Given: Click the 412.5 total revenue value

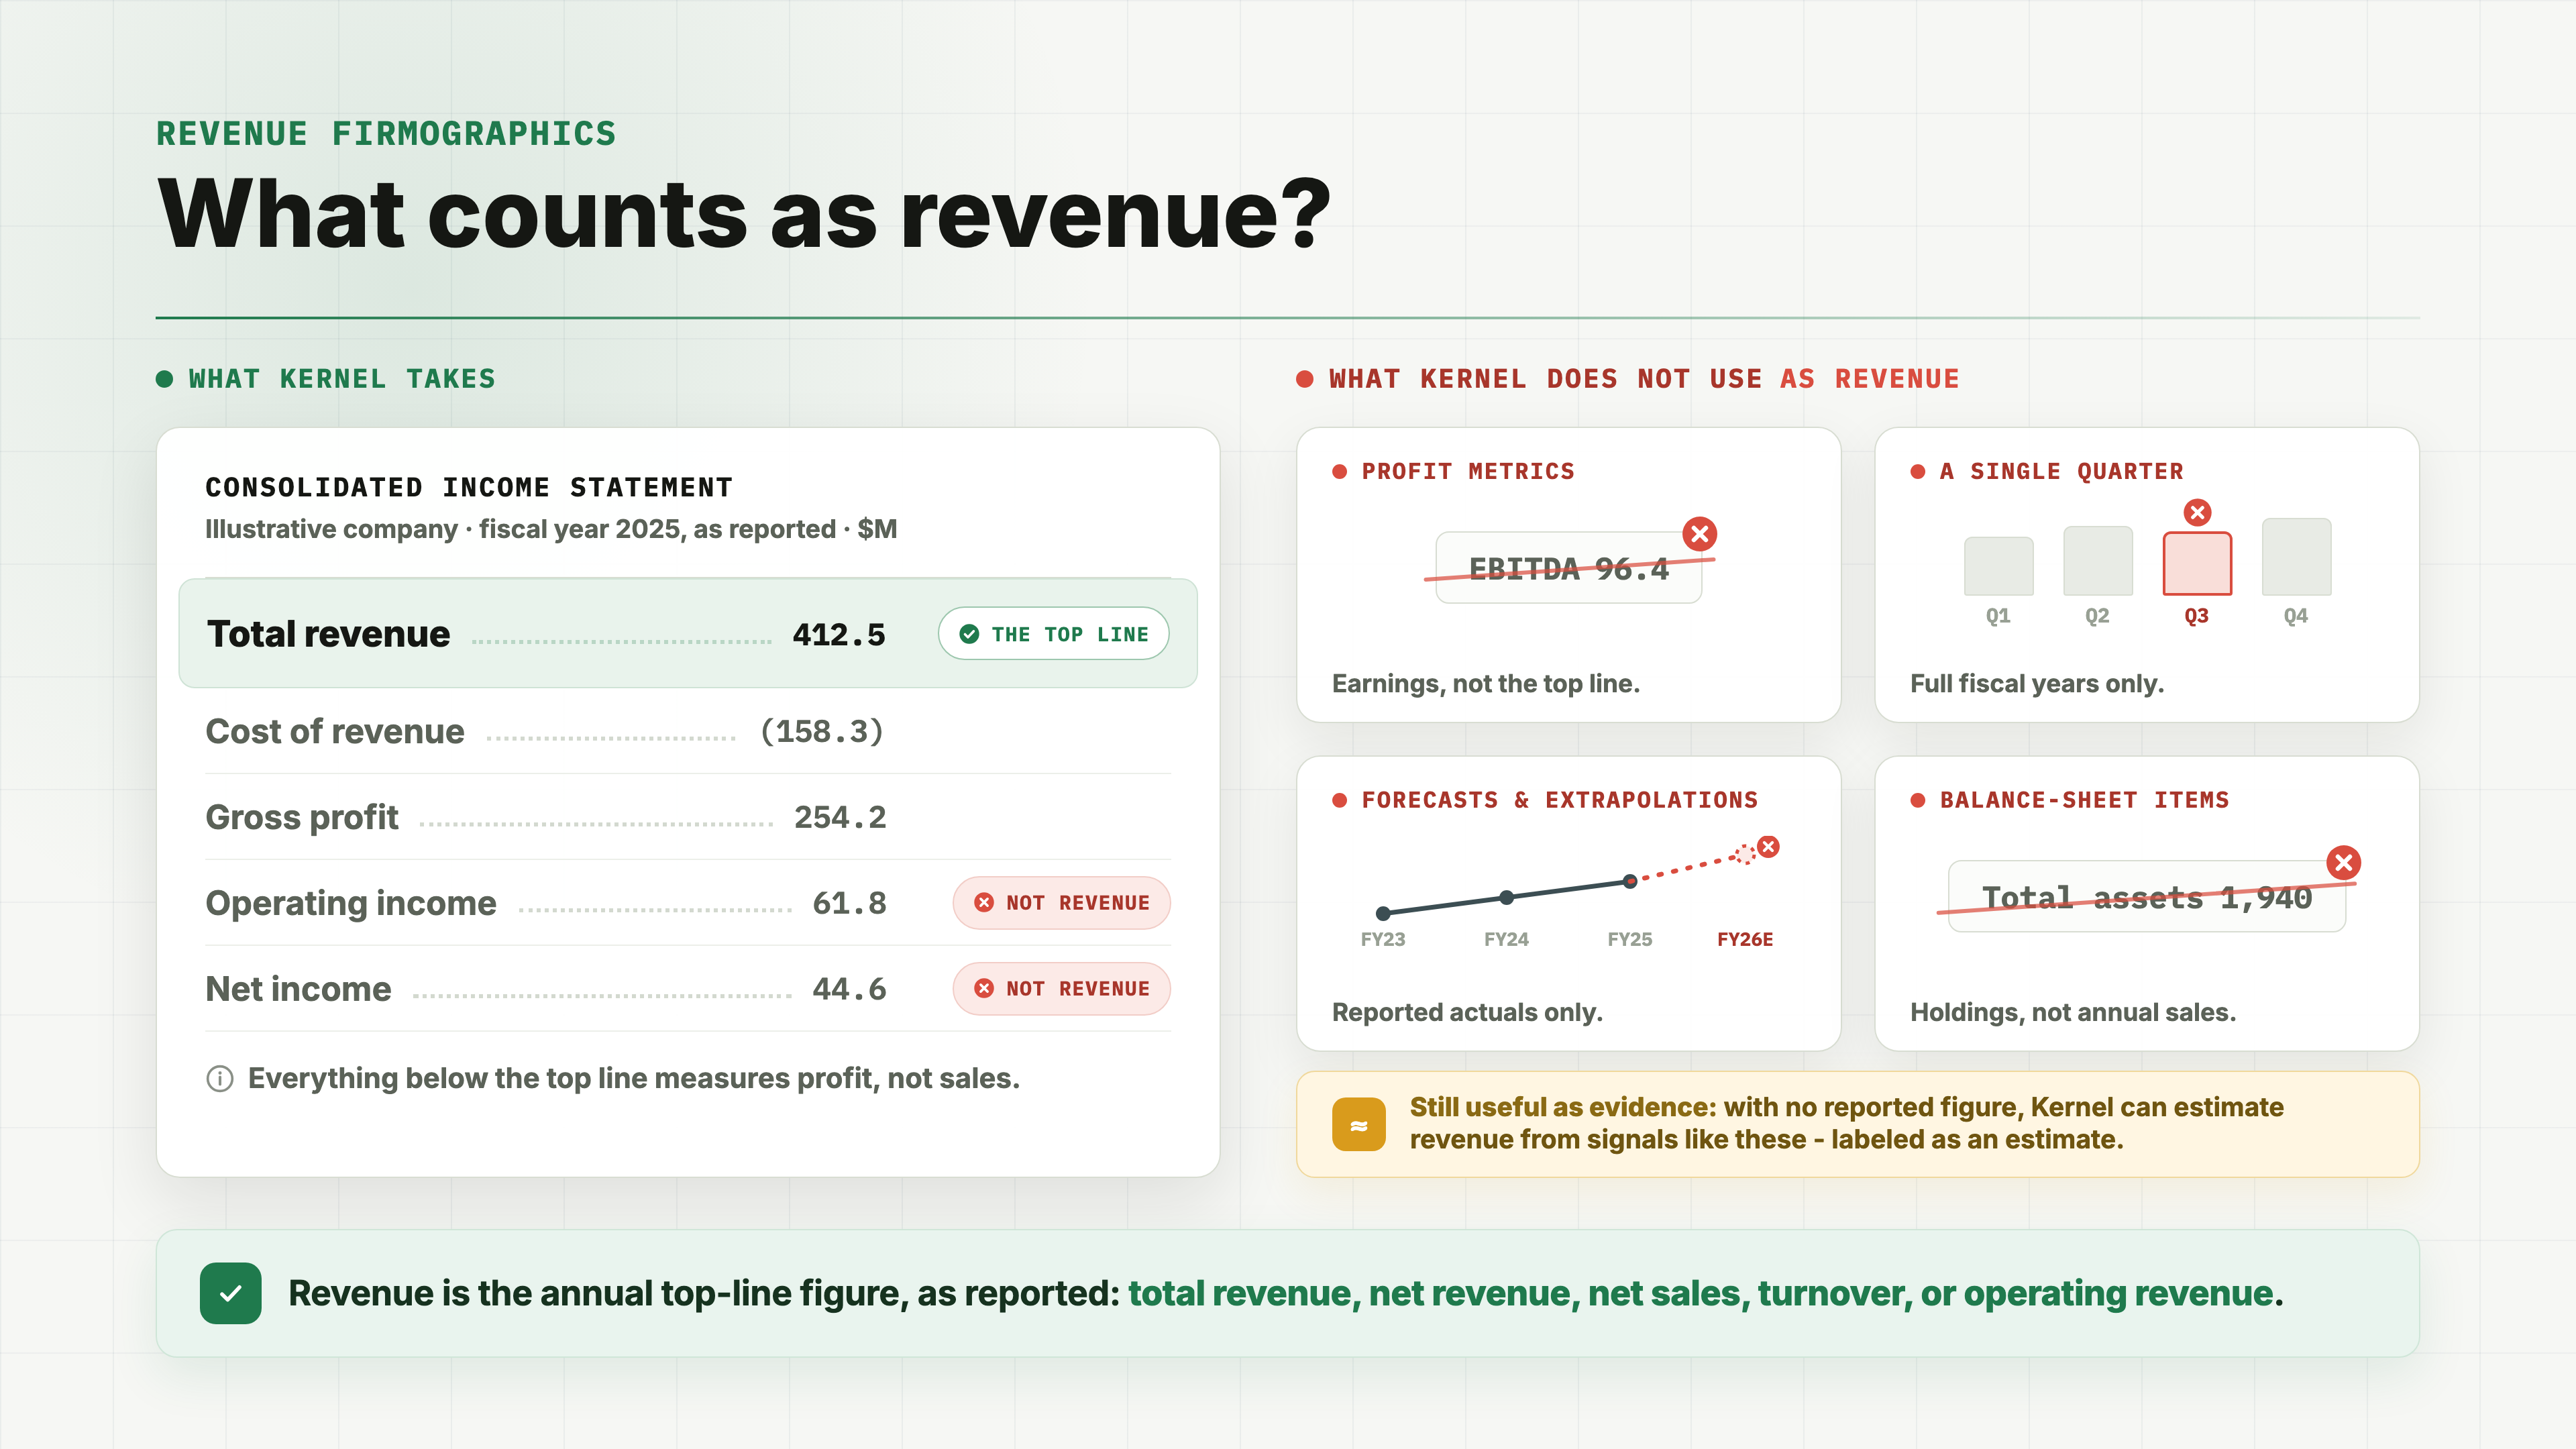Looking at the screenshot, I should tap(839, 635).
